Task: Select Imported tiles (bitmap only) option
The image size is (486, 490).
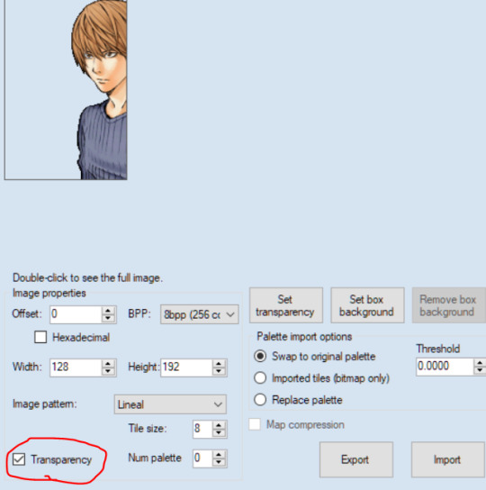Action: tap(260, 378)
